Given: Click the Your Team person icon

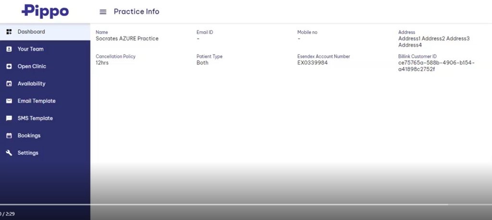Looking at the screenshot, I should (x=9, y=49).
